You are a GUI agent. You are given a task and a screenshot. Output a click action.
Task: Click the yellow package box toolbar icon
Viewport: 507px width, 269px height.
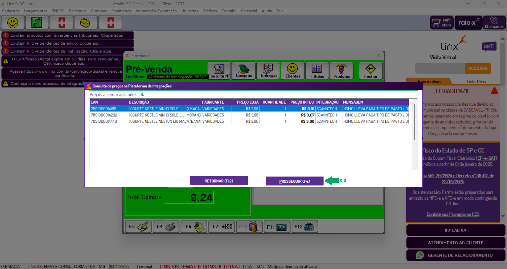[x=86, y=23]
